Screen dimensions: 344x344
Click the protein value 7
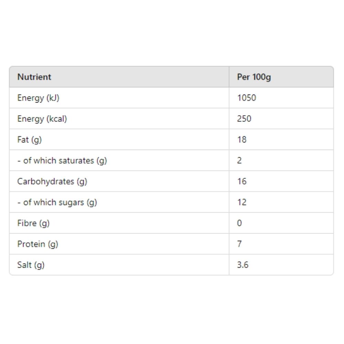click(x=239, y=244)
